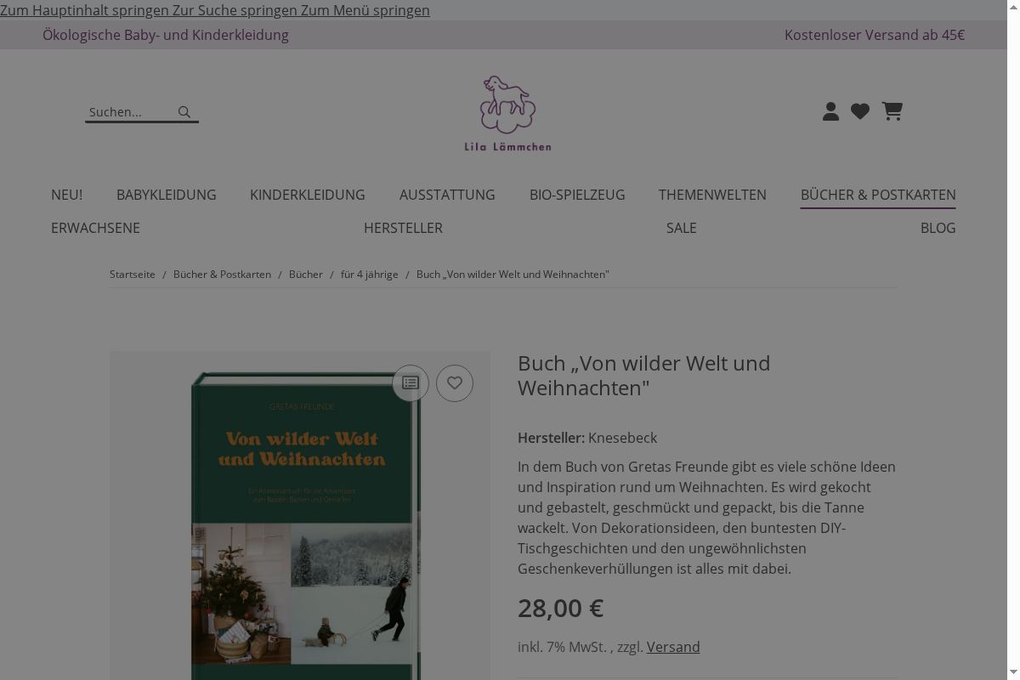Click the Lila Lämmchen logo
The height and width of the screenshot is (680, 1020).
507,113
